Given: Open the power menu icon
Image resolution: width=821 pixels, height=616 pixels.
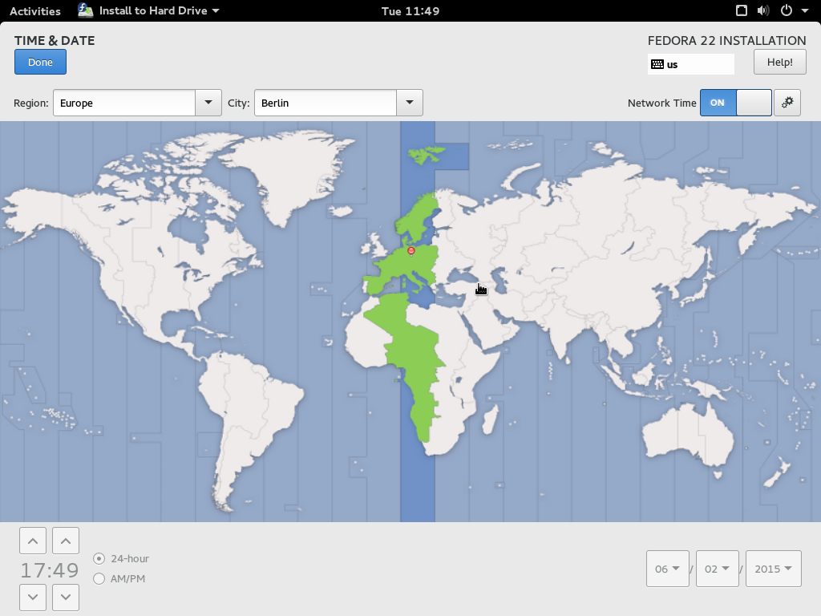Looking at the screenshot, I should (789, 11).
